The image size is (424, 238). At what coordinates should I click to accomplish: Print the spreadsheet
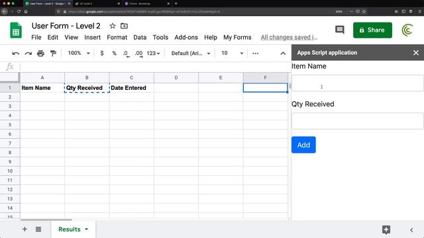(x=40, y=54)
